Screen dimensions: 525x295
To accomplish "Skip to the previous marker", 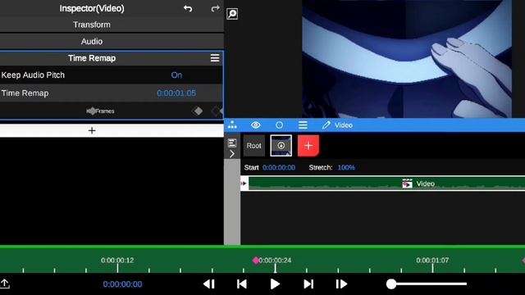I will [242, 284].
